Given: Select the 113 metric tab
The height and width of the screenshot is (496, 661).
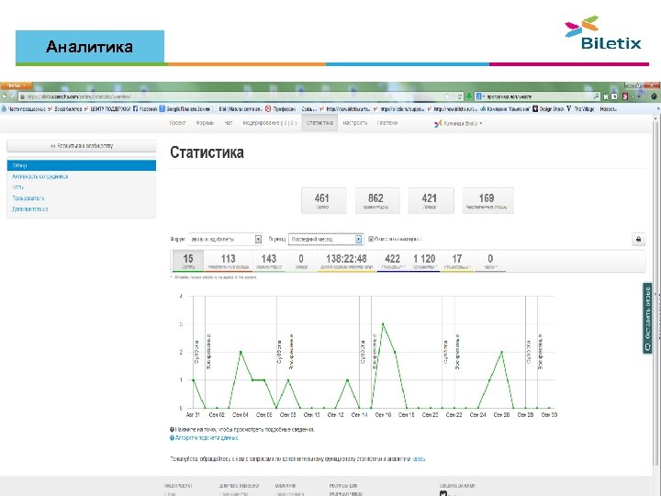Looking at the screenshot, I should pos(228,261).
